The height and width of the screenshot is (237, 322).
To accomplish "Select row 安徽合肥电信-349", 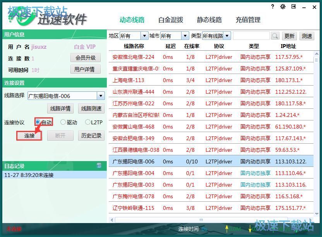I will click(211, 138).
